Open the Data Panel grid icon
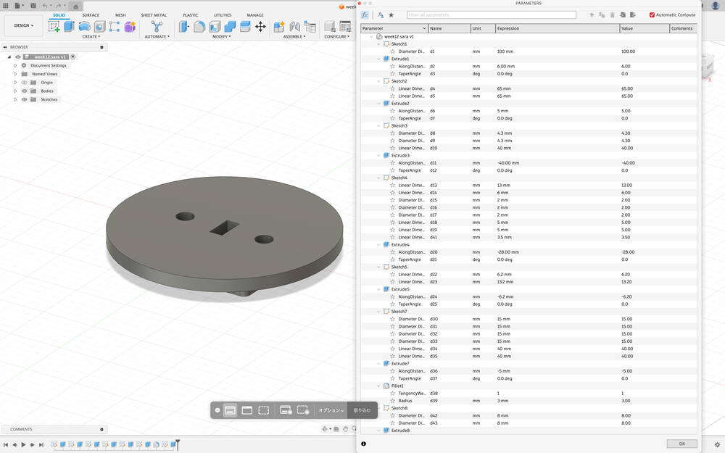 [6, 6]
